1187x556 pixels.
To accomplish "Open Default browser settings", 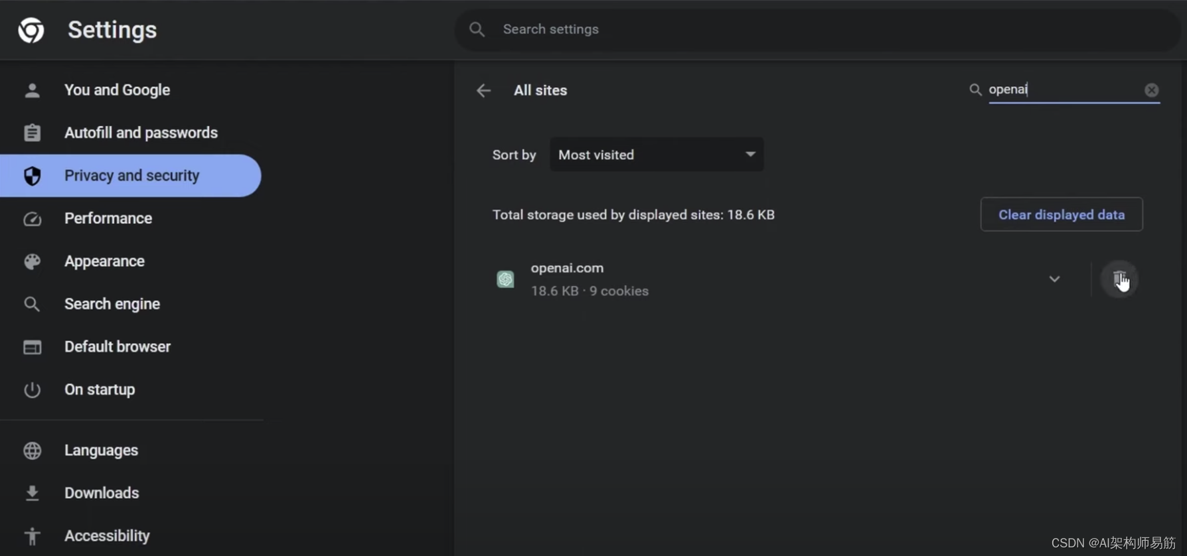I will tap(118, 346).
